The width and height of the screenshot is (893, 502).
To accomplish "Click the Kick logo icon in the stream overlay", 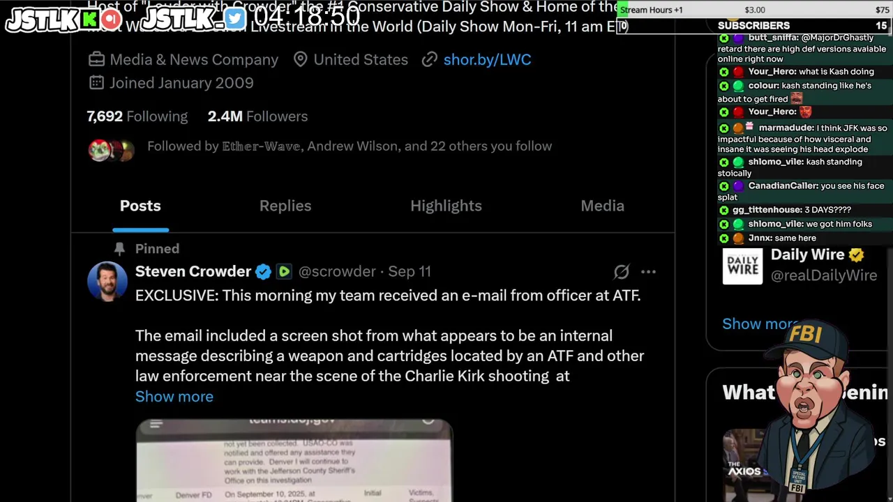I will 91,20.
